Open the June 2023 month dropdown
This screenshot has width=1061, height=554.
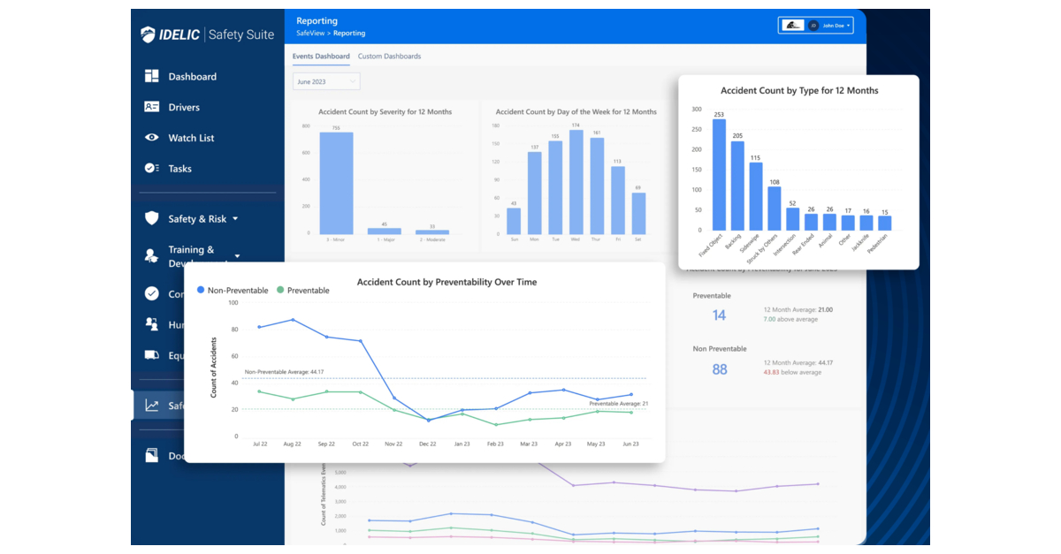coord(325,80)
